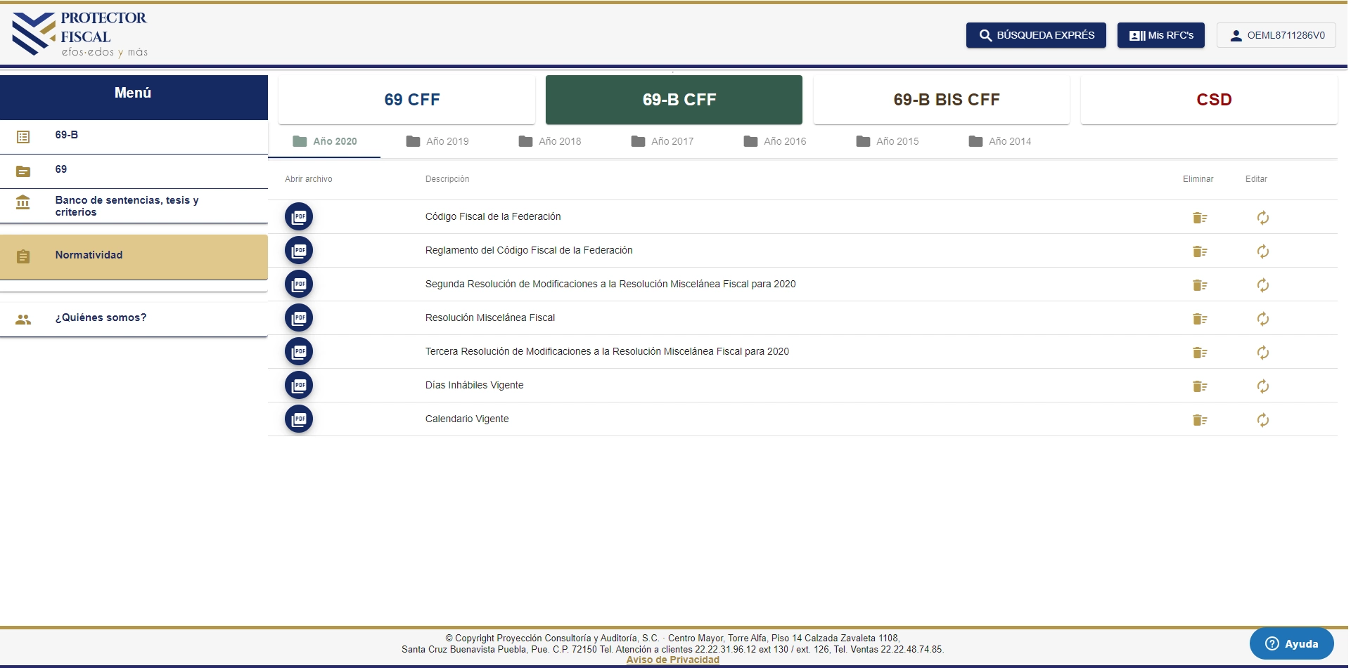
Task: Go to Banco de sentencias menu item
Action: click(x=127, y=206)
